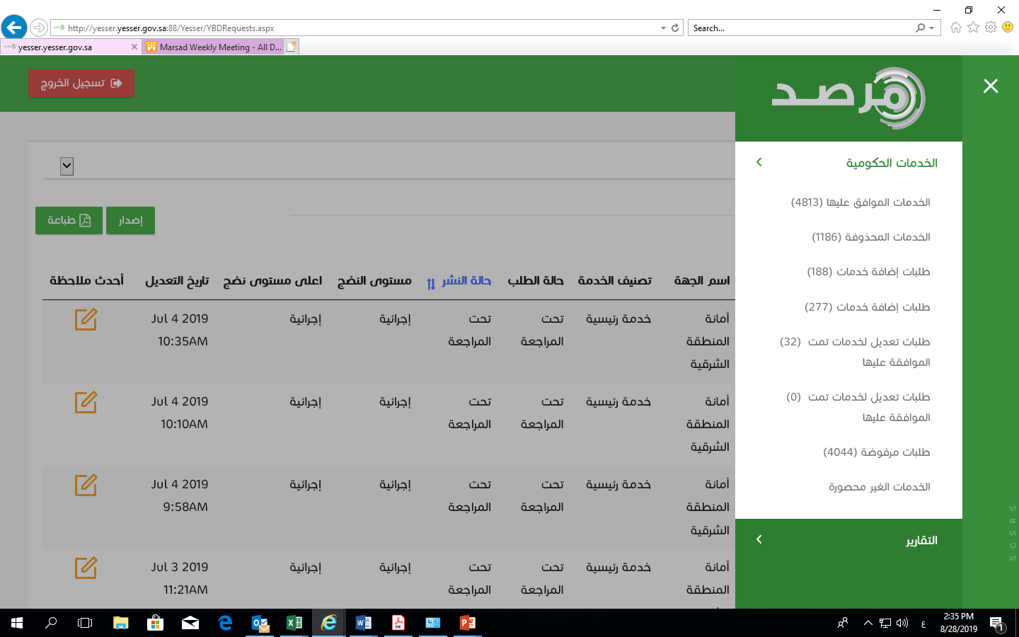Image resolution: width=1019 pixels, height=637 pixels.
Task: Open طلبات تعديل لخدمات (0)
Action: coord(858,407)
